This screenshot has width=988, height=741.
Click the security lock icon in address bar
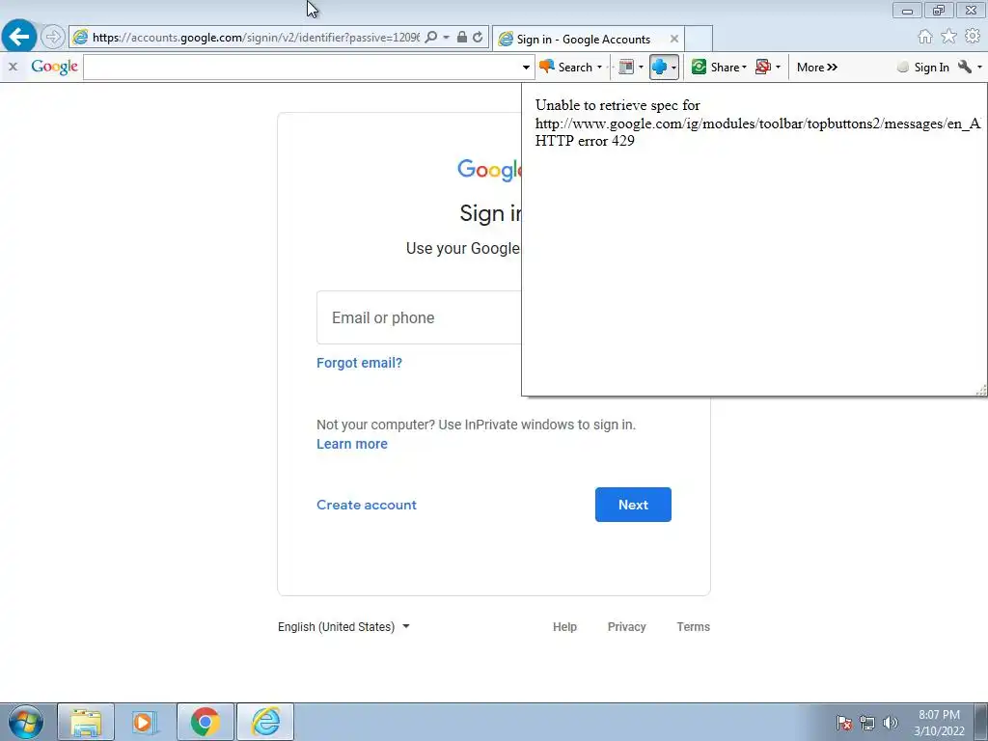(462, 38)
